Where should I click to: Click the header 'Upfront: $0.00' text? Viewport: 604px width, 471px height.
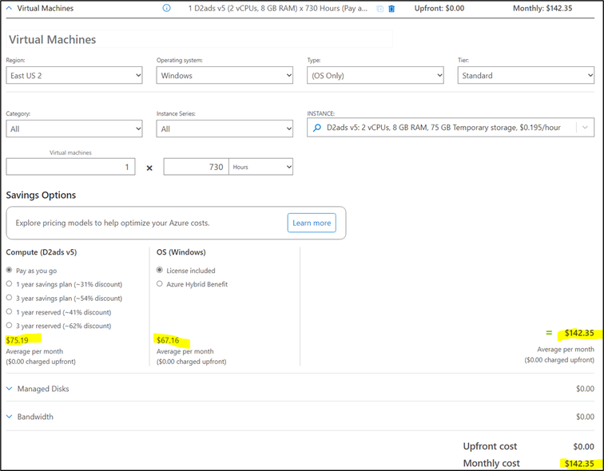coord(439,8)
